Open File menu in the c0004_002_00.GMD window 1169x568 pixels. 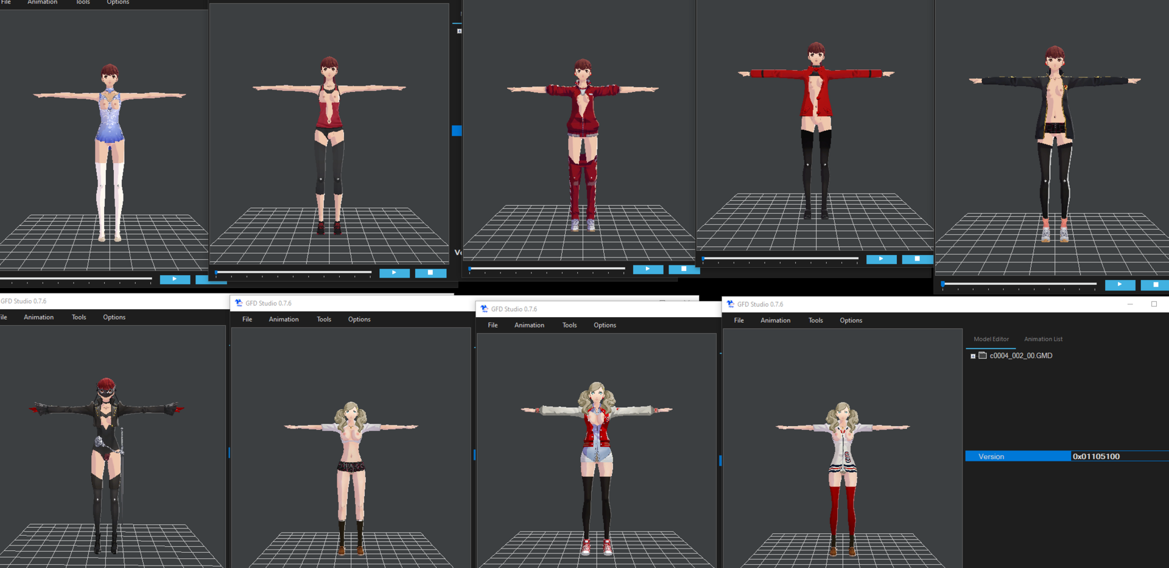tap(739, 320)
